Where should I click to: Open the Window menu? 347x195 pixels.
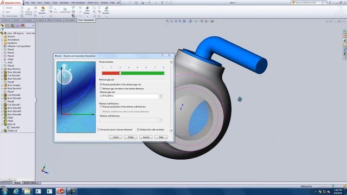(x=105, y=3)
